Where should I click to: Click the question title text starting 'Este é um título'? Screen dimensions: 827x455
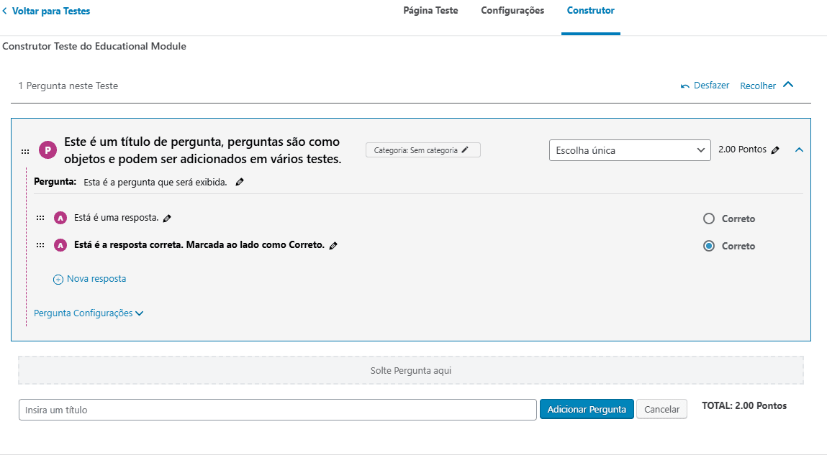[x=202, y=150]
